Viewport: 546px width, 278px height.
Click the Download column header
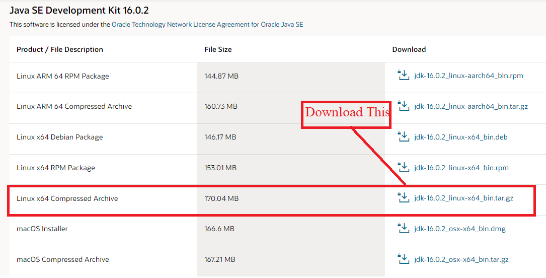(409, 49)
